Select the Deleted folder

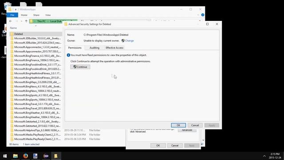pos(36,34)
